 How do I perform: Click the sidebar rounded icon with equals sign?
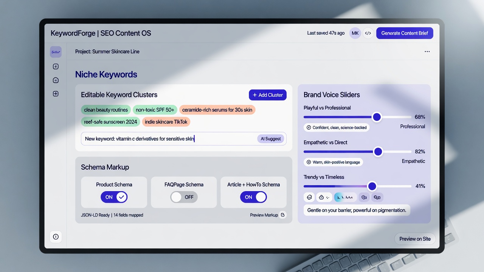click(x=56, y=80)
